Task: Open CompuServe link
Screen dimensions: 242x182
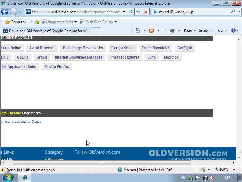Action: (123, 48)
